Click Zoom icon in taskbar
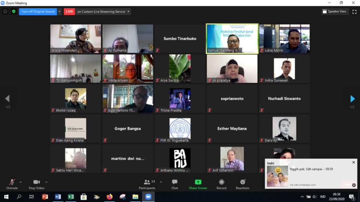Image resolution: width=360 pixels, height=202 pixels. coord(148,197)
